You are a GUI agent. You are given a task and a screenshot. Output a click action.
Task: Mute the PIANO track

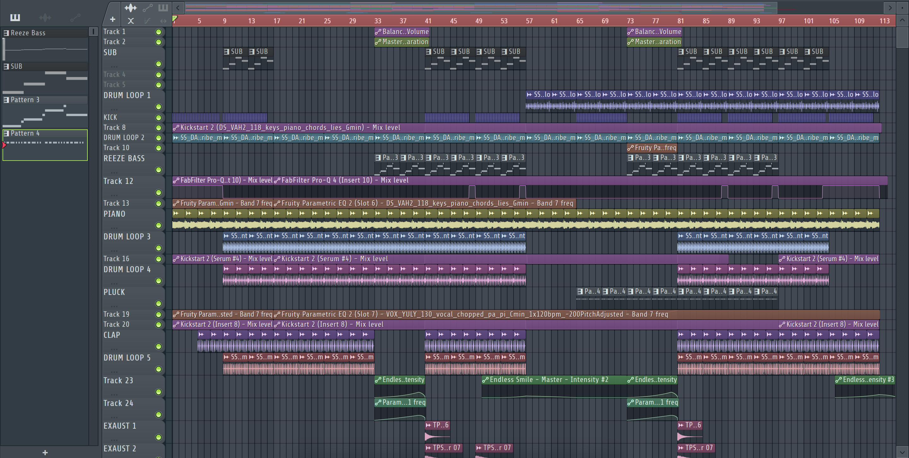pyautogui.click(x=159, y=225)
